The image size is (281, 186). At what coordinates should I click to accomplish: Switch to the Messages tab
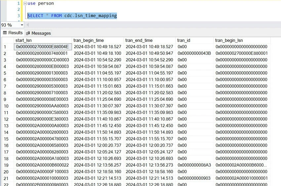coord(38,33)
